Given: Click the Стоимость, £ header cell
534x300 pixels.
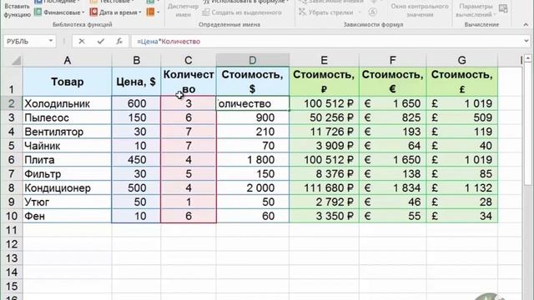Looking at the screenshot, I should click(461, 82).
